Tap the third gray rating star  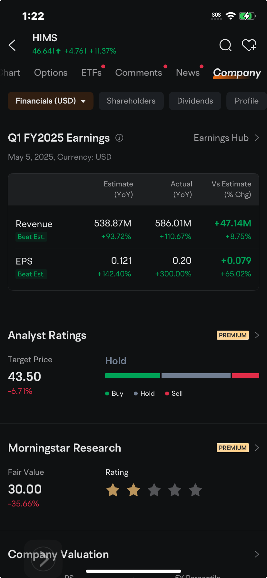click(x=154, y=490)
